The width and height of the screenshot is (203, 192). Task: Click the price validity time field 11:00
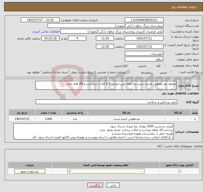[105, 46]
